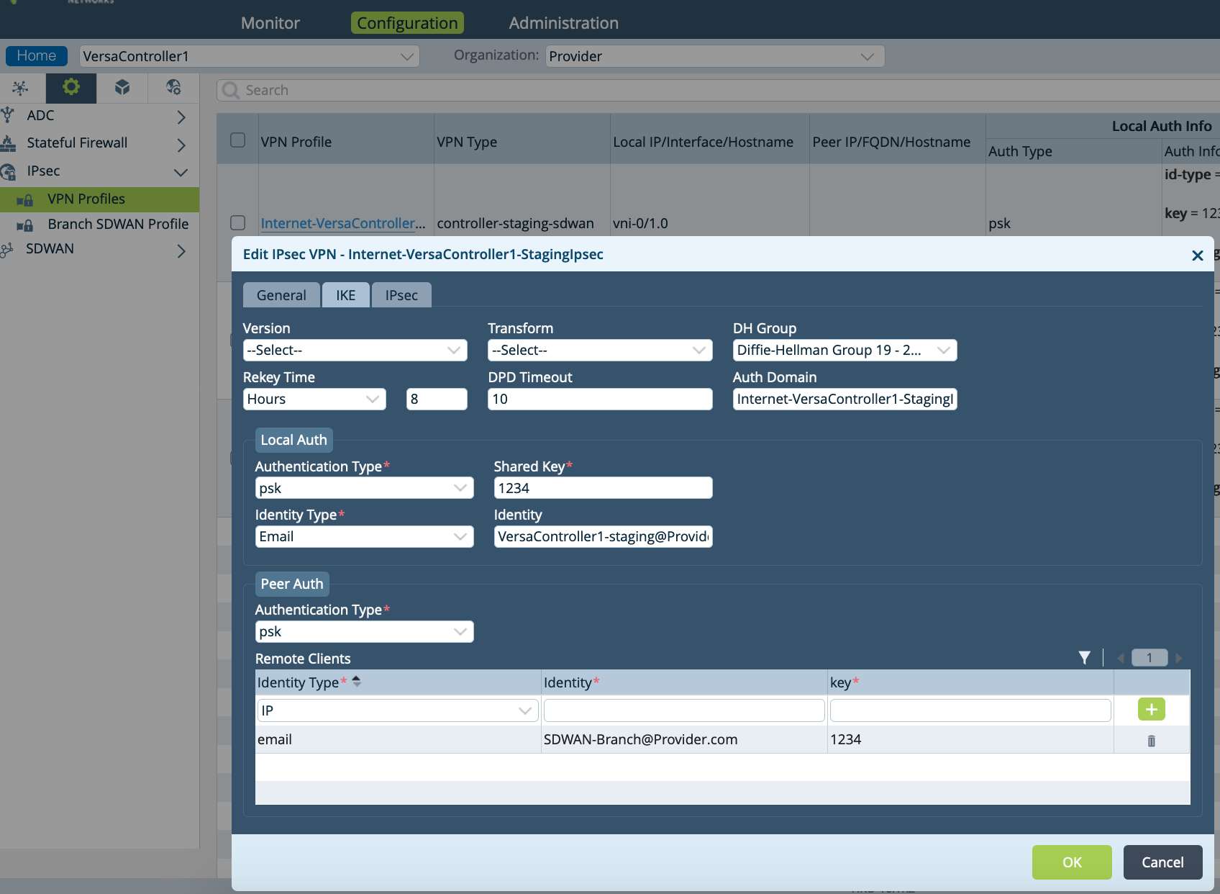
Task: Click the Home button
Action: [37, 56]
